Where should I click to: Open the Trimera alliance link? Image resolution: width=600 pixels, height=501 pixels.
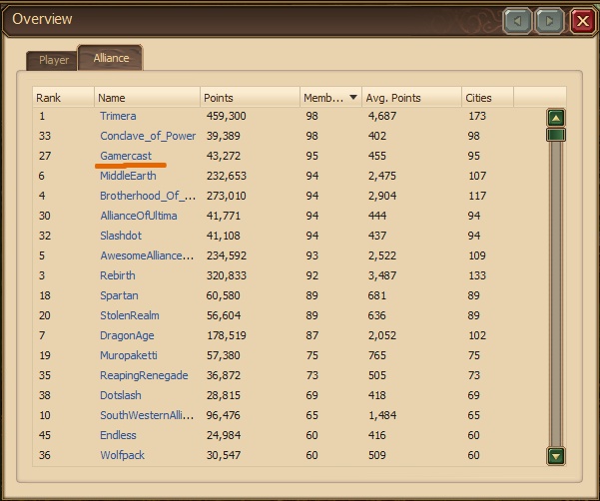tap(118, 116)
